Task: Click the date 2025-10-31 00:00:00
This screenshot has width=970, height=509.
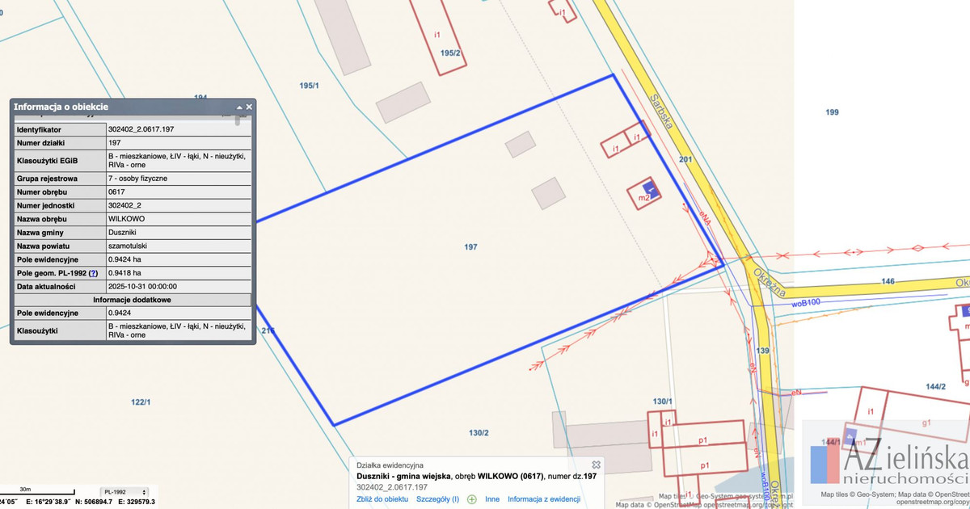Action: [142, 286]
